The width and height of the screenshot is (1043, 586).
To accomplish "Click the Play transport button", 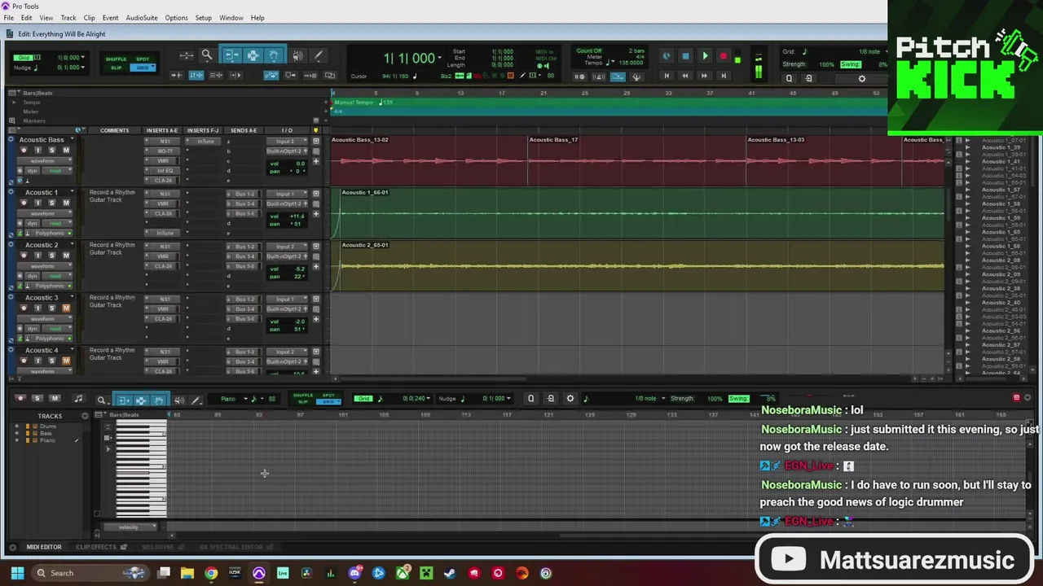I will 705,56.
